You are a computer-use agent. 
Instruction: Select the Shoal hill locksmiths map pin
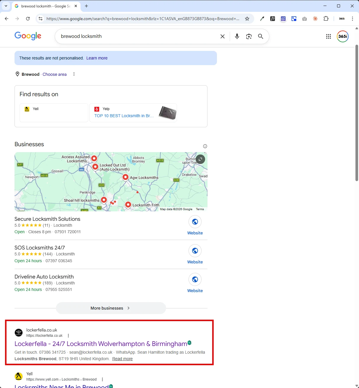104,199
